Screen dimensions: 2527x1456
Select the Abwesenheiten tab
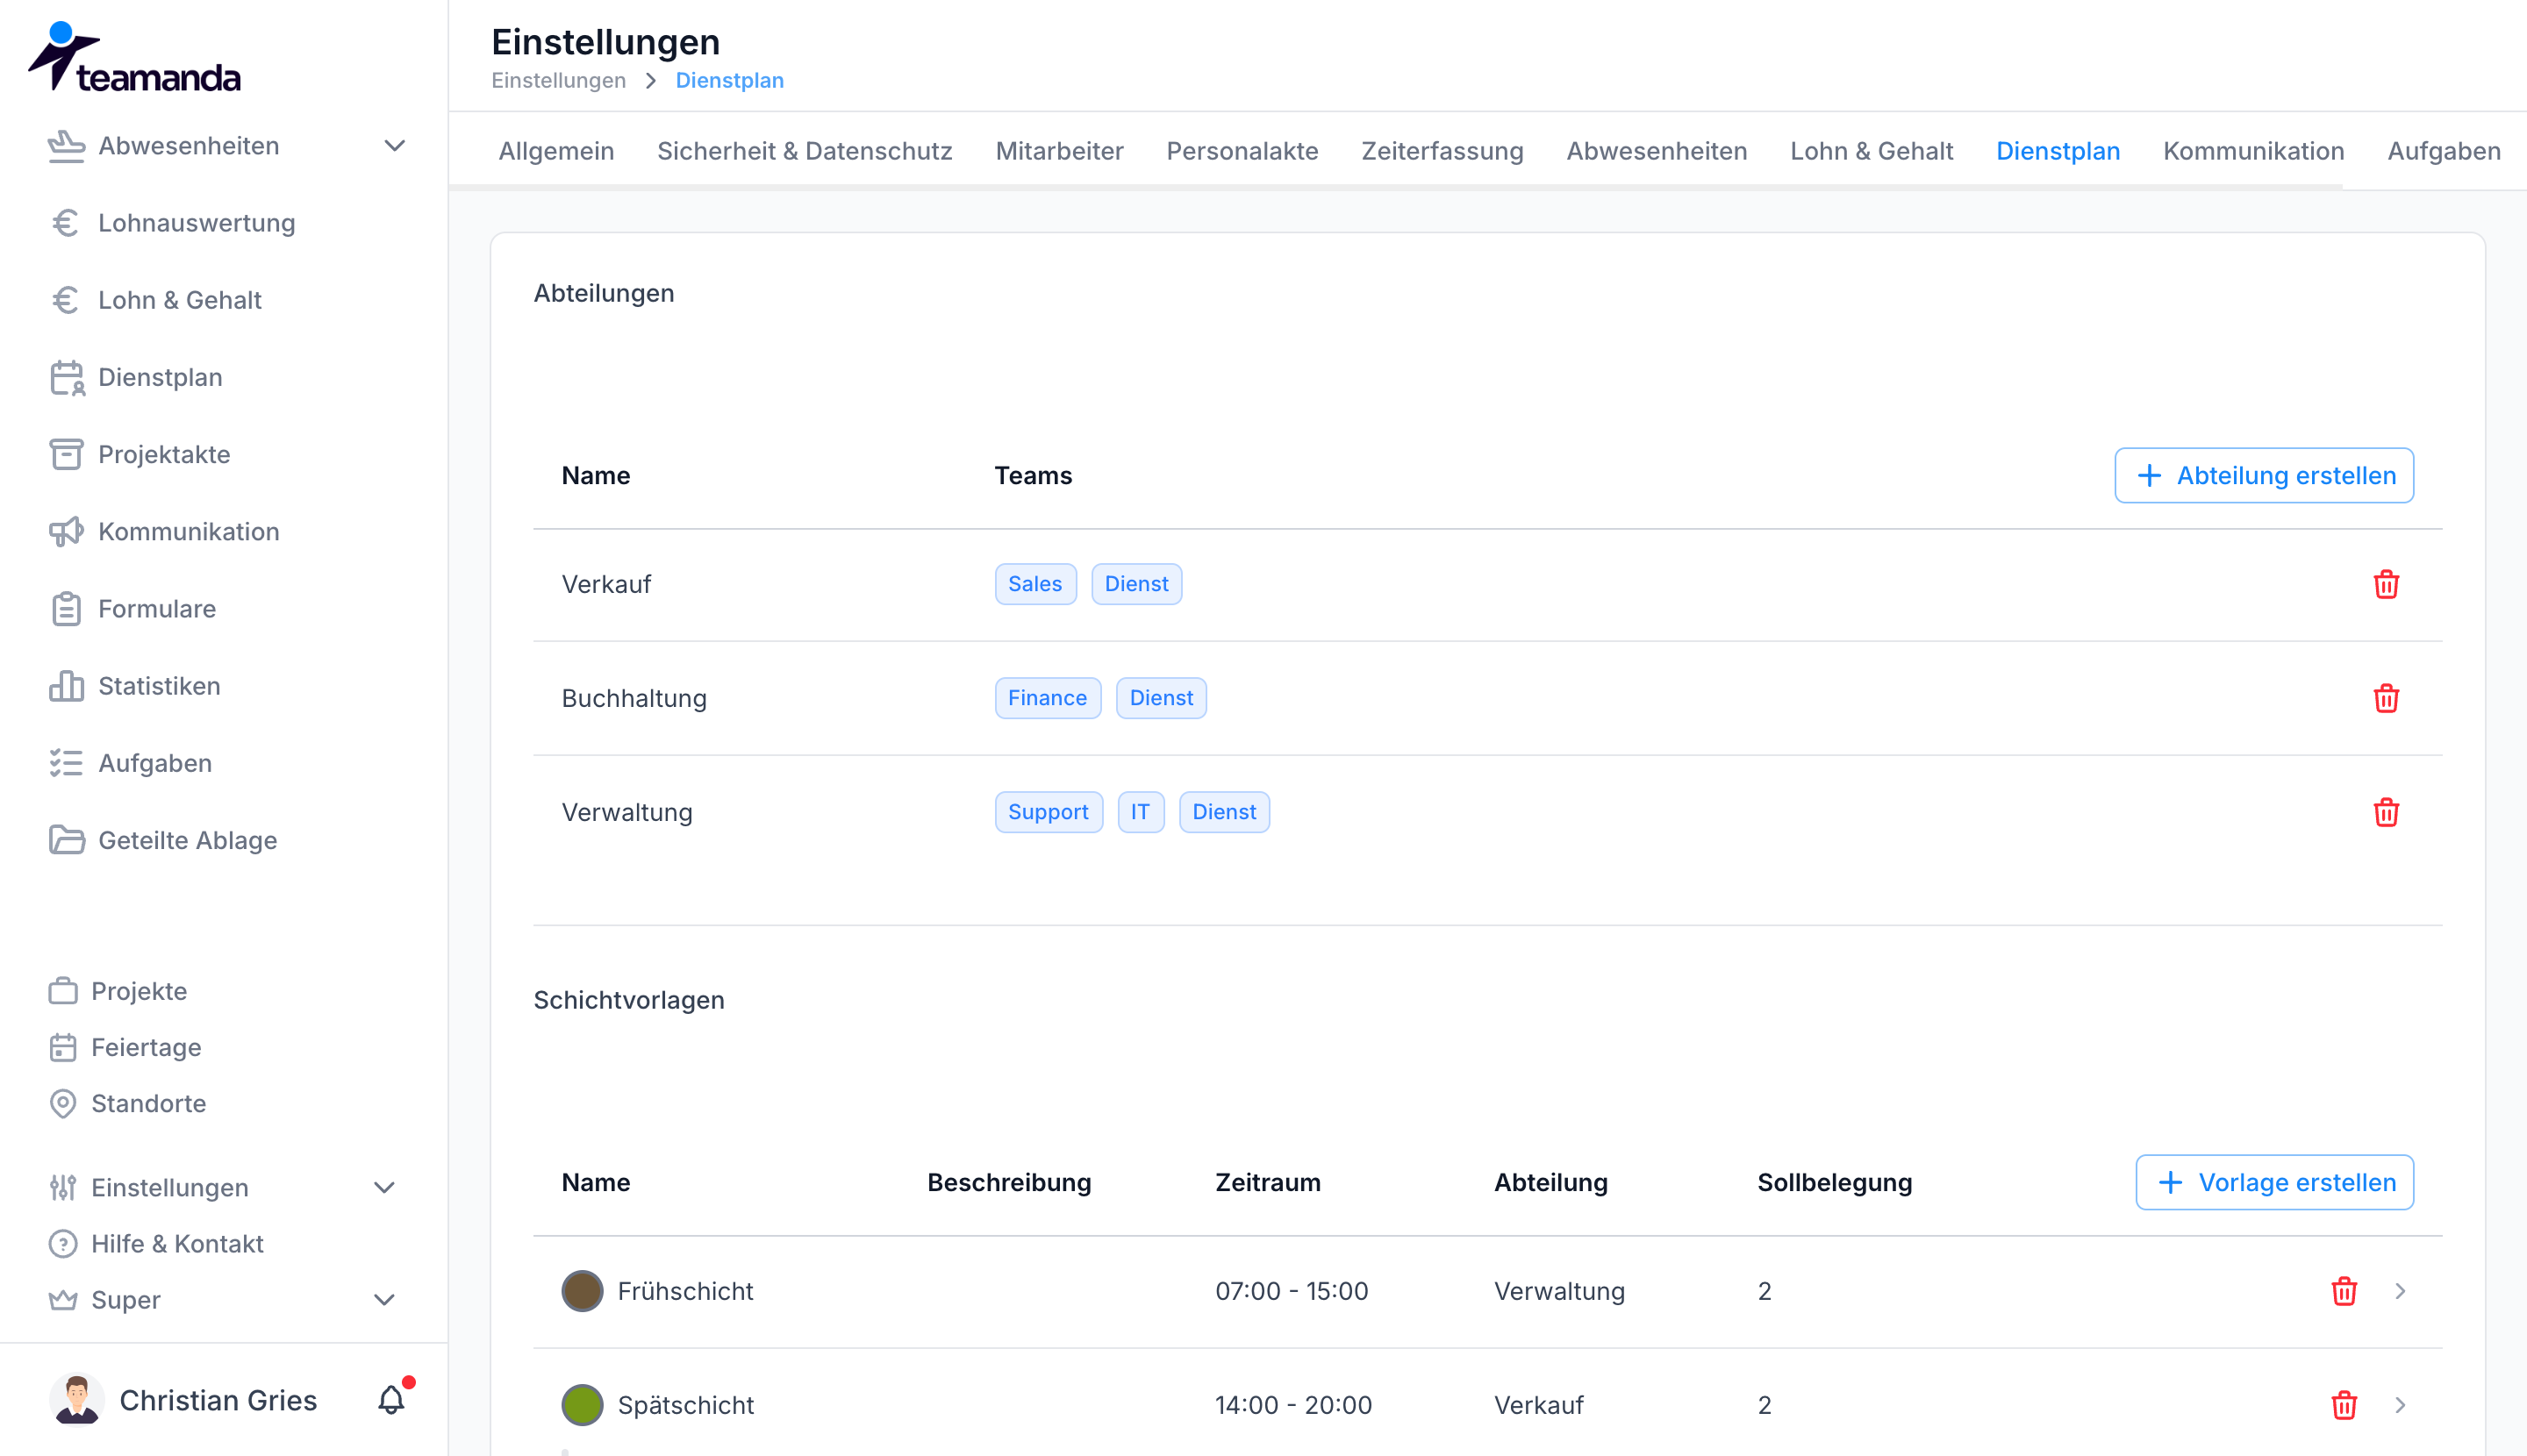point(1657,151)
